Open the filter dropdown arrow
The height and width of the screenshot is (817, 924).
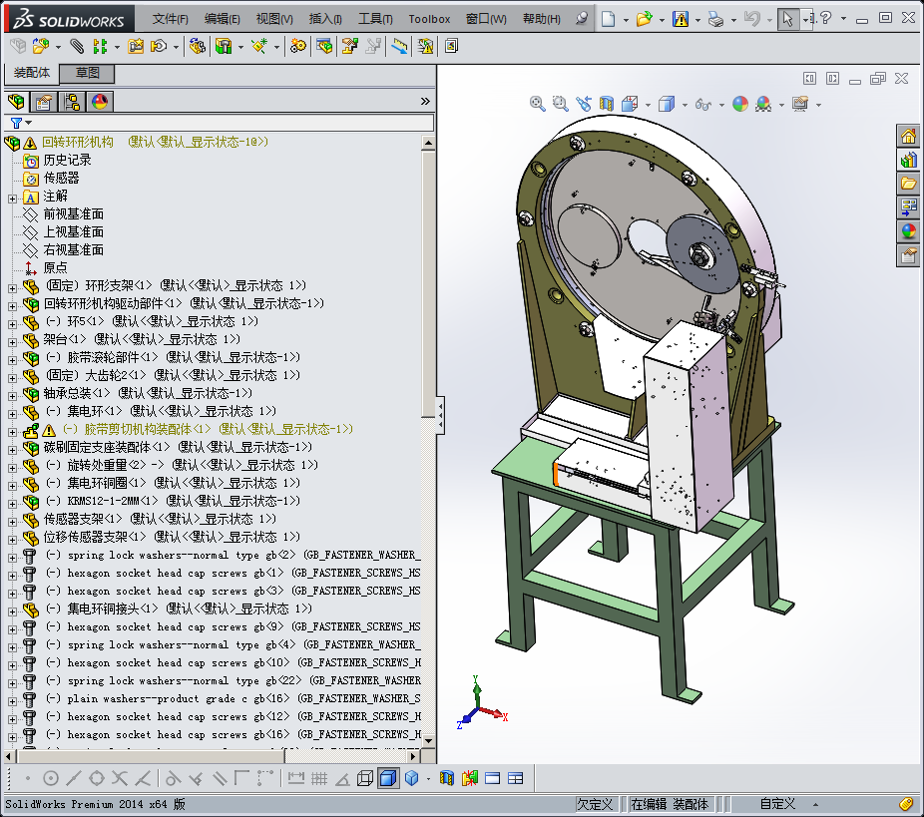28,123
